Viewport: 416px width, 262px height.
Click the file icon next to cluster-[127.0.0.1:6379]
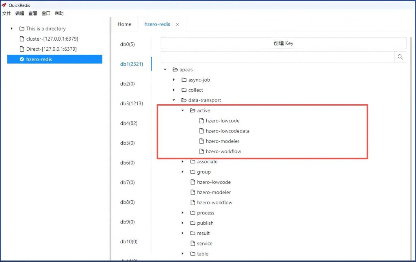pyautogui.click(x=22, y=39)
